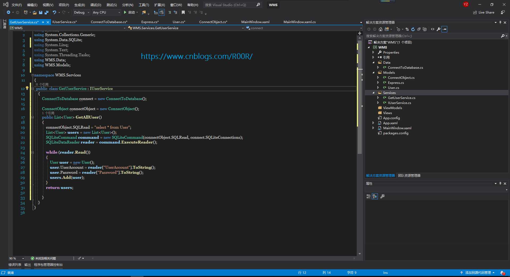Switch to the IUserService.cs tab

[x=65, y=22]
